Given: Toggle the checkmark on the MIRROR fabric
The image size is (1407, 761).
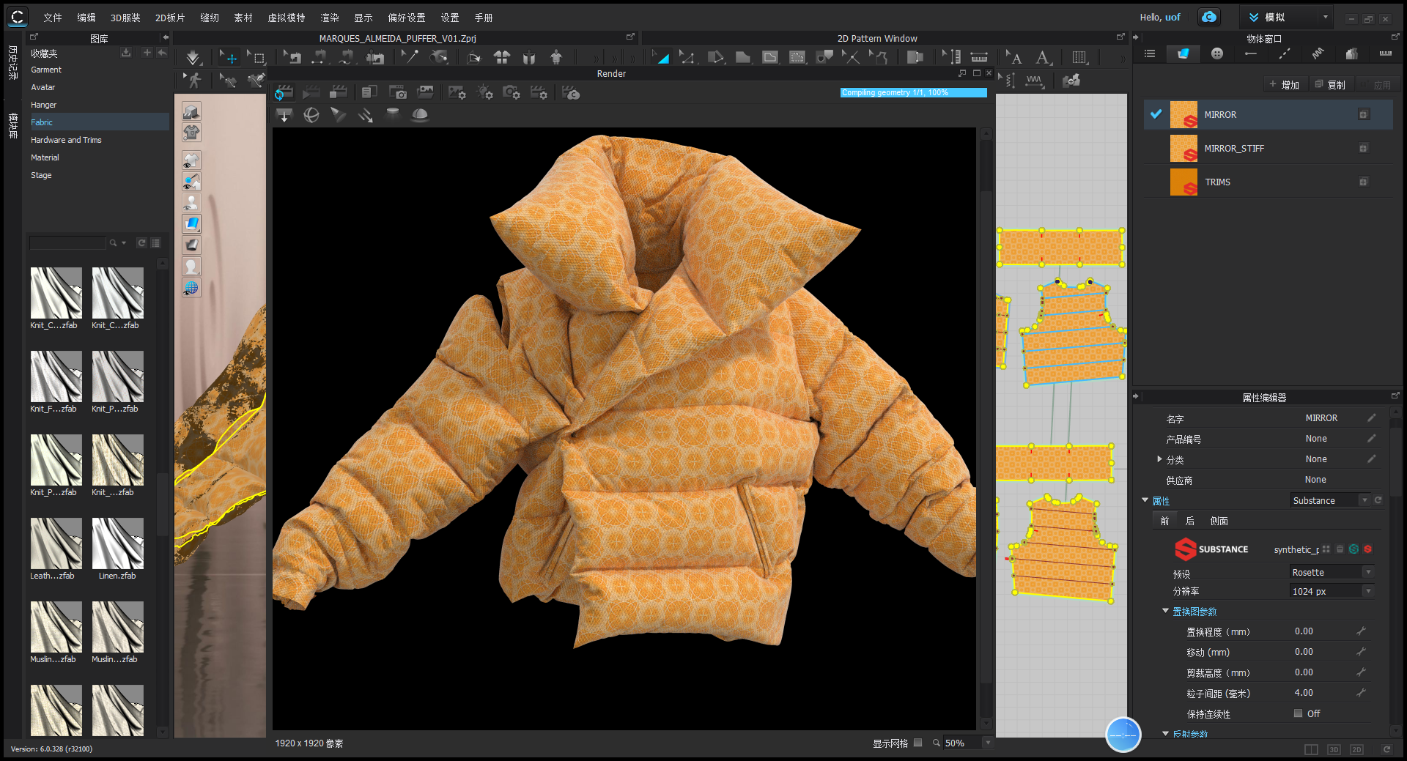Looking at the screenshot, I should coord(1156,114).
